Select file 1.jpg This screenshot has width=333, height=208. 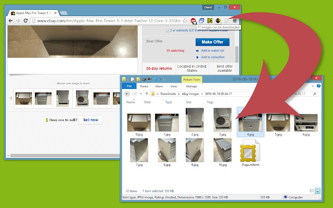coord(167,125)
